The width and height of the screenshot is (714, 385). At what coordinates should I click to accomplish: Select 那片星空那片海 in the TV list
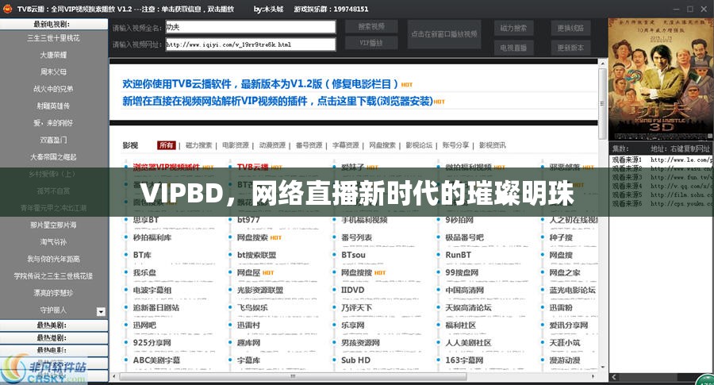tap(53, 225)
